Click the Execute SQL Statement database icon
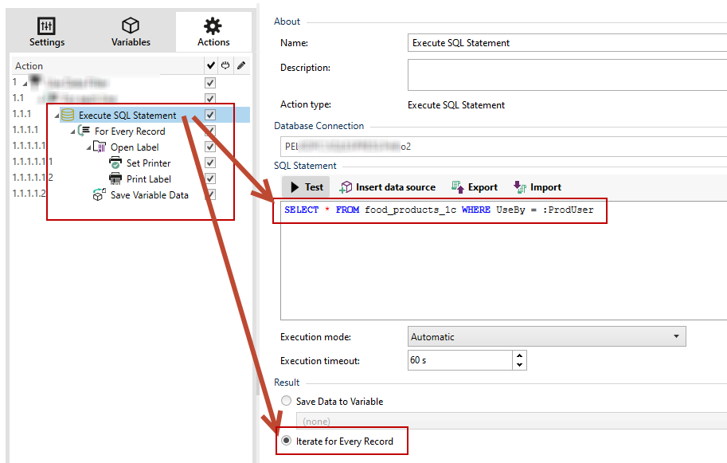The image size is (727, 463). pyautogui.click(x=68, y=116)
